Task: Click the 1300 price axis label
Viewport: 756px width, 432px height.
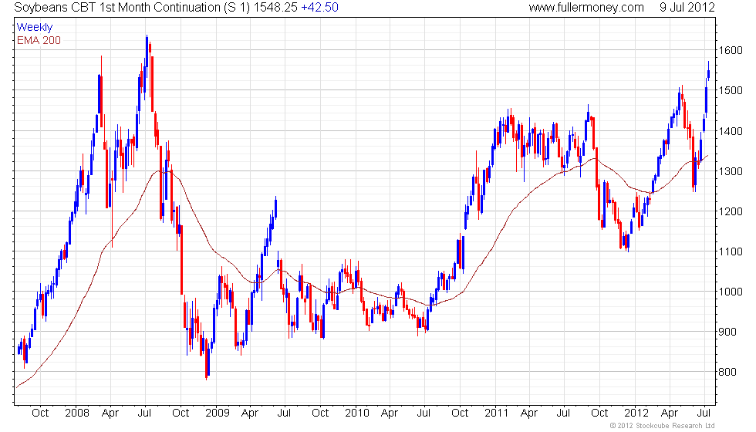Action: click(731, 171)
